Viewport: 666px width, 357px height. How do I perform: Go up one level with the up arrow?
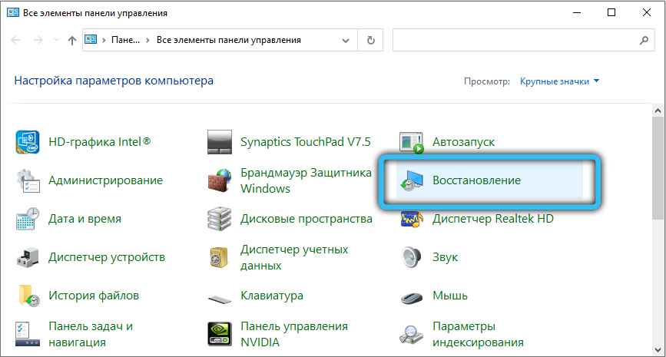click(72, 41)
